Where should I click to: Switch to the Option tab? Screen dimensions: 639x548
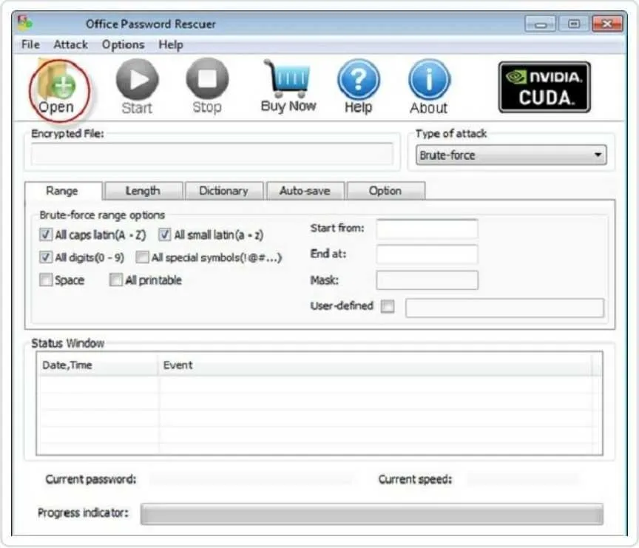385,191
